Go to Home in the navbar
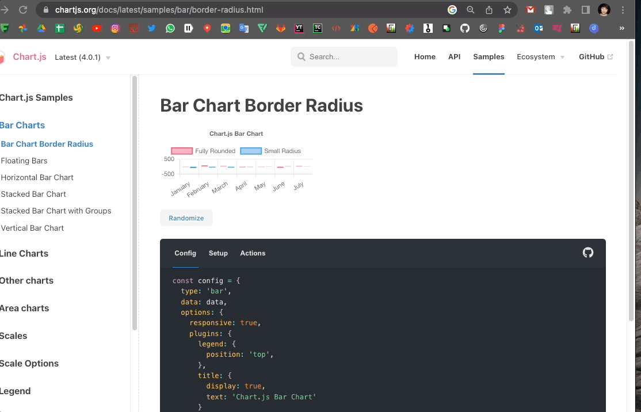641x412 pixels. pyautogui.click(x=425, y=57)
